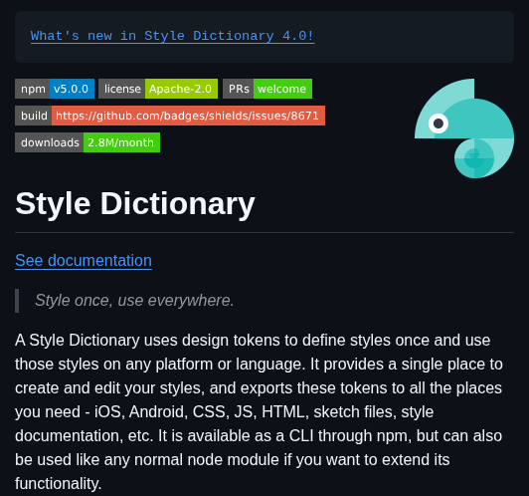
Task: Click the downloads 2.8M/month badge
Action: click(88, 142)
